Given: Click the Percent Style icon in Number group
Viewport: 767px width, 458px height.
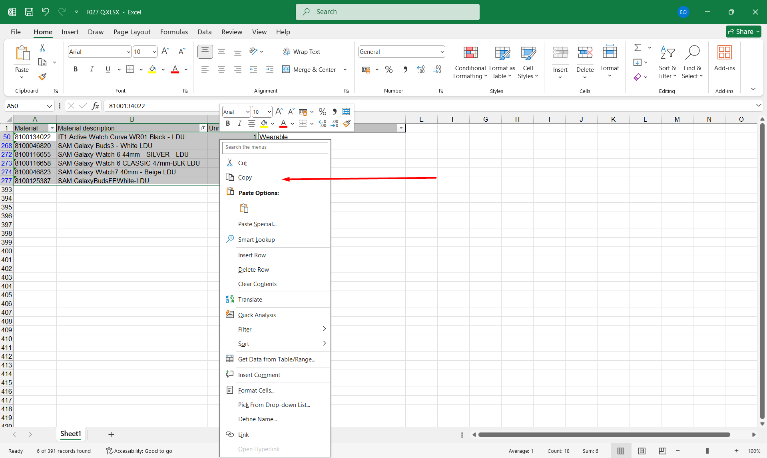Looking at the screenshot, I should click(388, 70).
